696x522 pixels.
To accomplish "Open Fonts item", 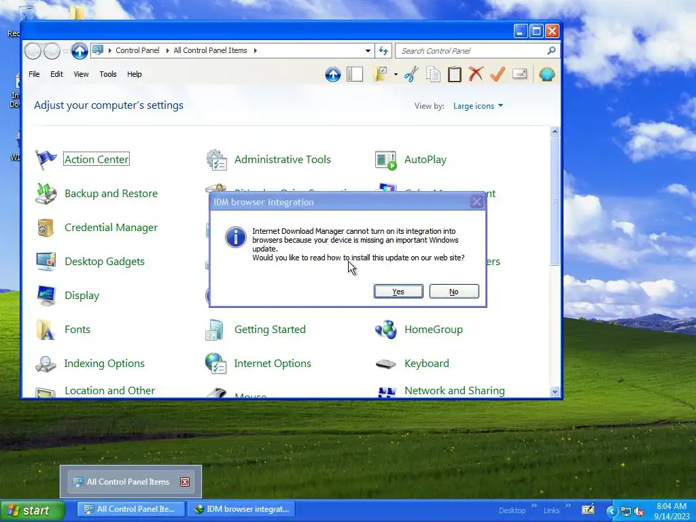I will tap(77, 330).
